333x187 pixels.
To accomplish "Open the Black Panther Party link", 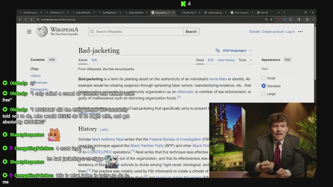I will click(x=147, y=146).
